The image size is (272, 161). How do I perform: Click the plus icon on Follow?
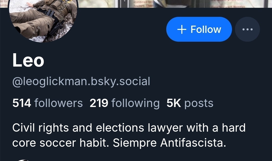182,29
